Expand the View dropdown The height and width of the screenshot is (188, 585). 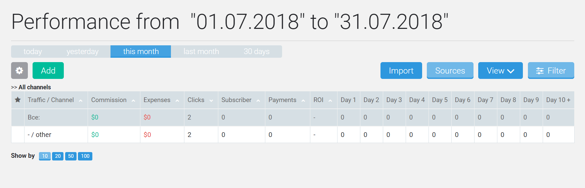500,70
